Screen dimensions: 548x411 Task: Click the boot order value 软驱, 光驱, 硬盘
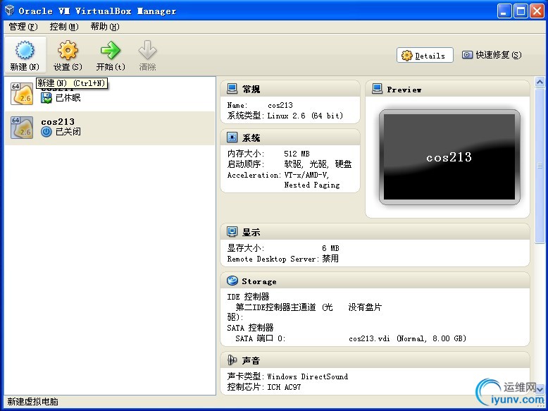click(318, 164)
